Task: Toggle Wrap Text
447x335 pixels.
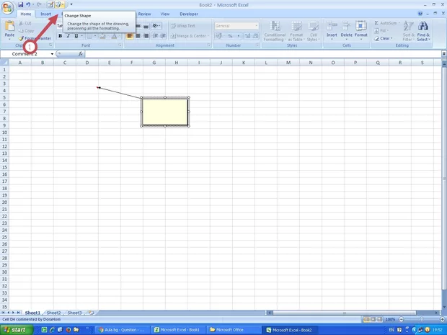Action: click(183, 26)
